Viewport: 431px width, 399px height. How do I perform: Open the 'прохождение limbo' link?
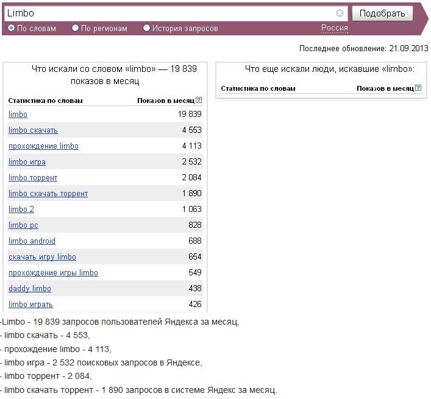point(43,146)
